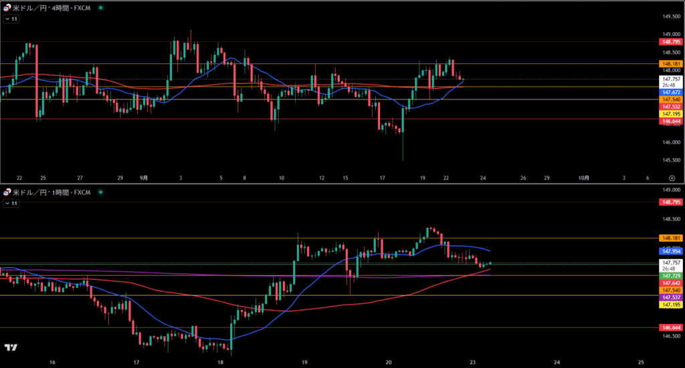Screen dimensions: 685x368
Task: Select the 148.181 orange price label on top chart
Action: pyautogui.click(x=671, y=64)
